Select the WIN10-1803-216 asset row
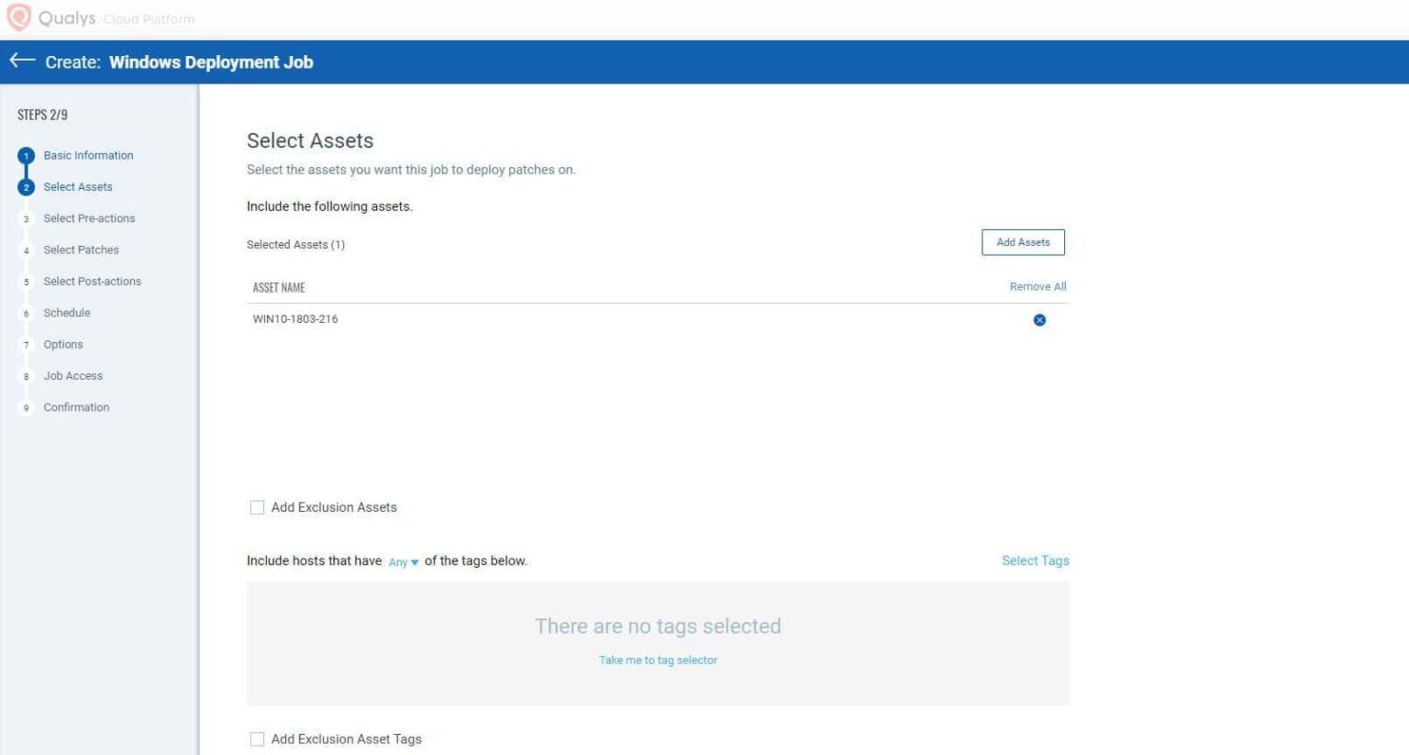1409x755 pixels. click(x=295, y=319)
